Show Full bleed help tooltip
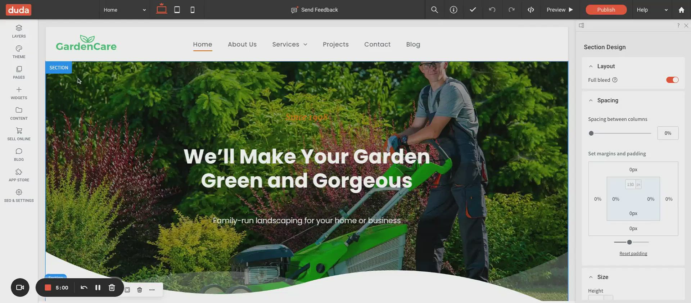691x303 pixels. click(615, 80)
